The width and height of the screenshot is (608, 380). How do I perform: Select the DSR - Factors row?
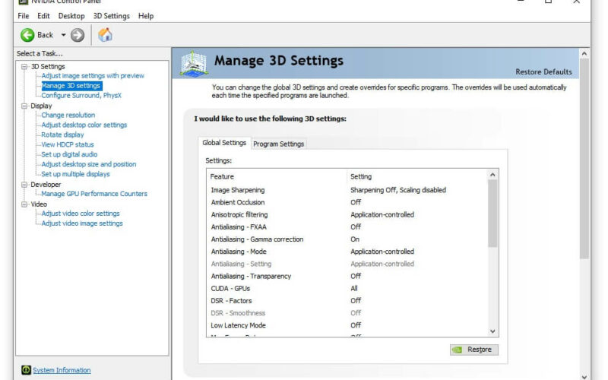pos(347,301)
